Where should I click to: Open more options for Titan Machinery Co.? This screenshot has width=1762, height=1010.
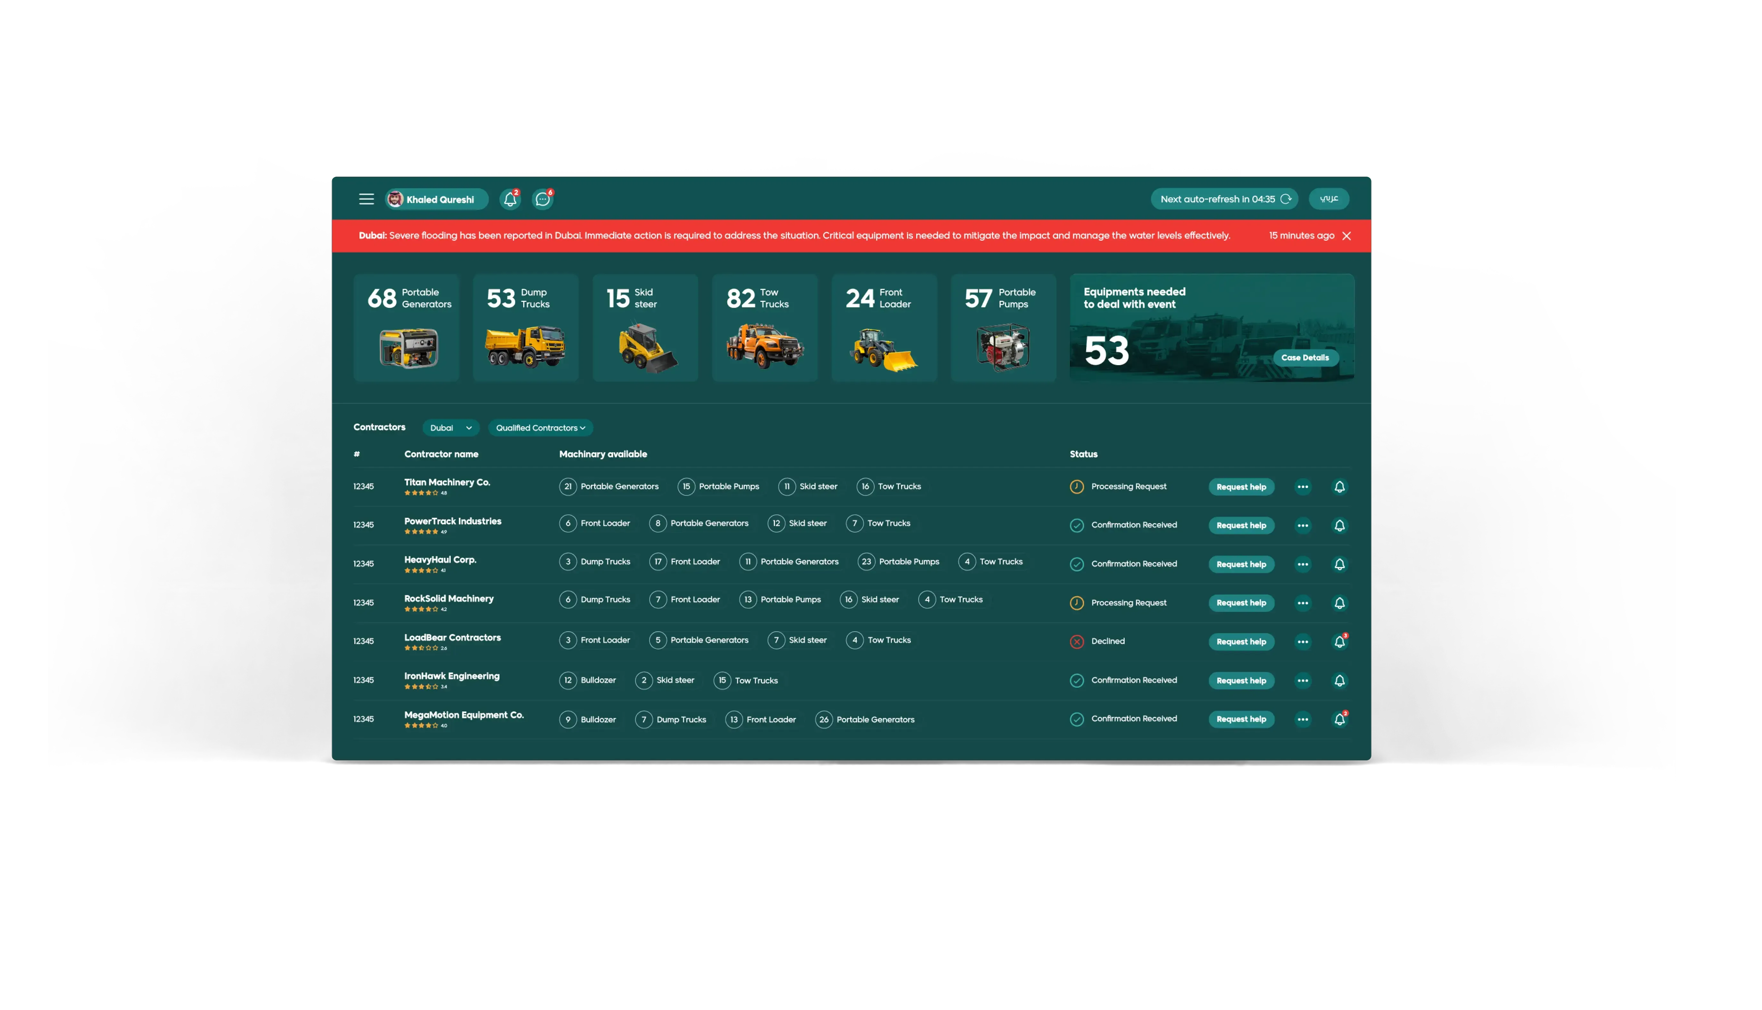pos(1303,487)
